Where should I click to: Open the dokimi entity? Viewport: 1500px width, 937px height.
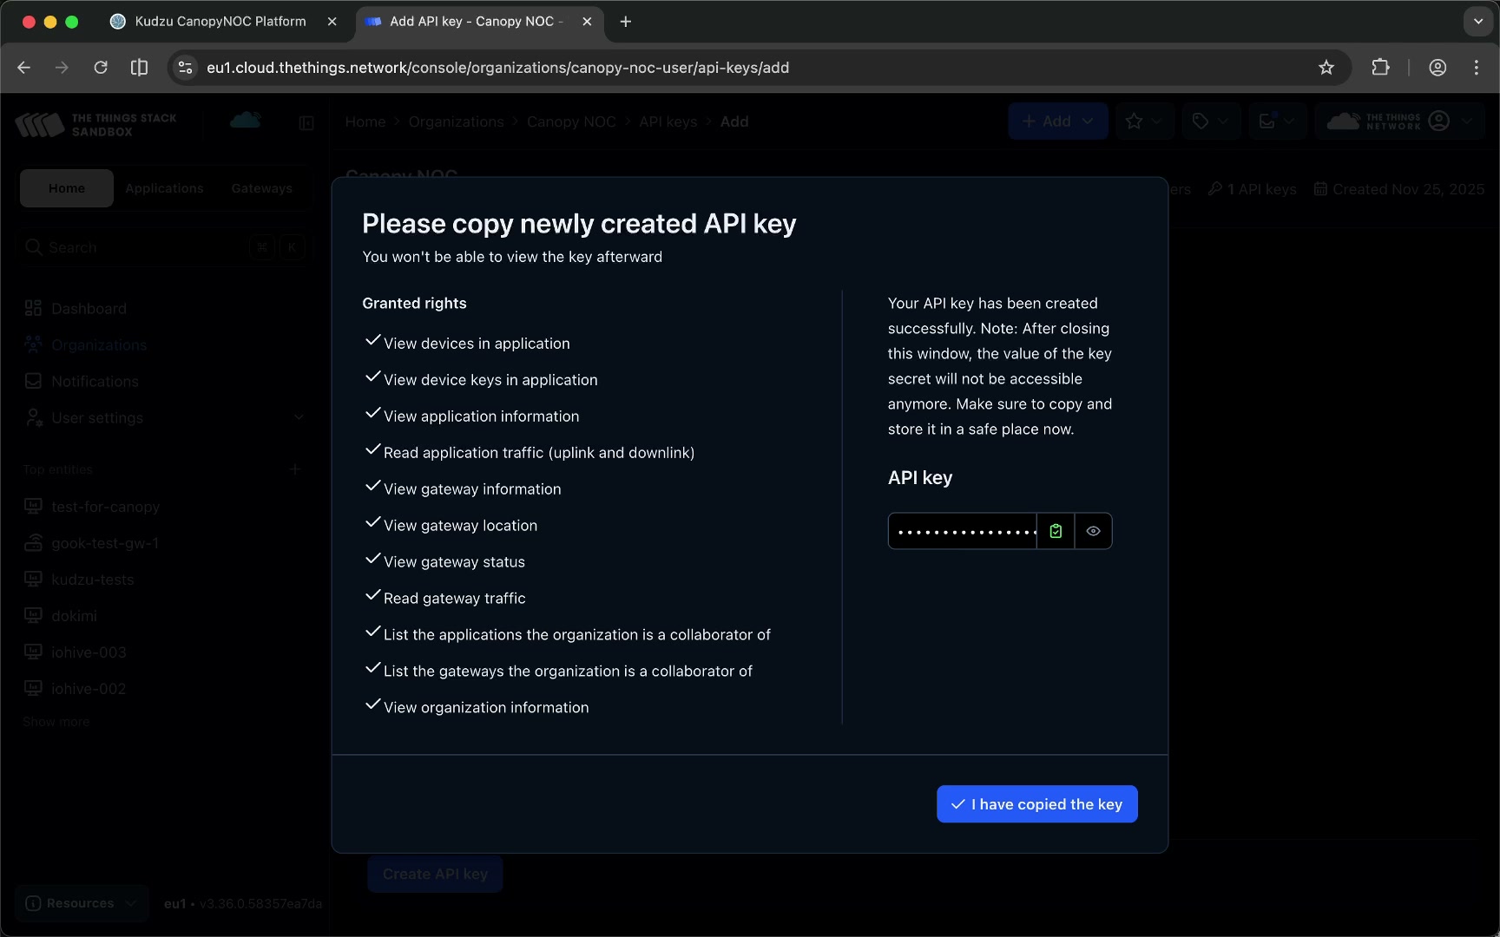coord(74,616)
